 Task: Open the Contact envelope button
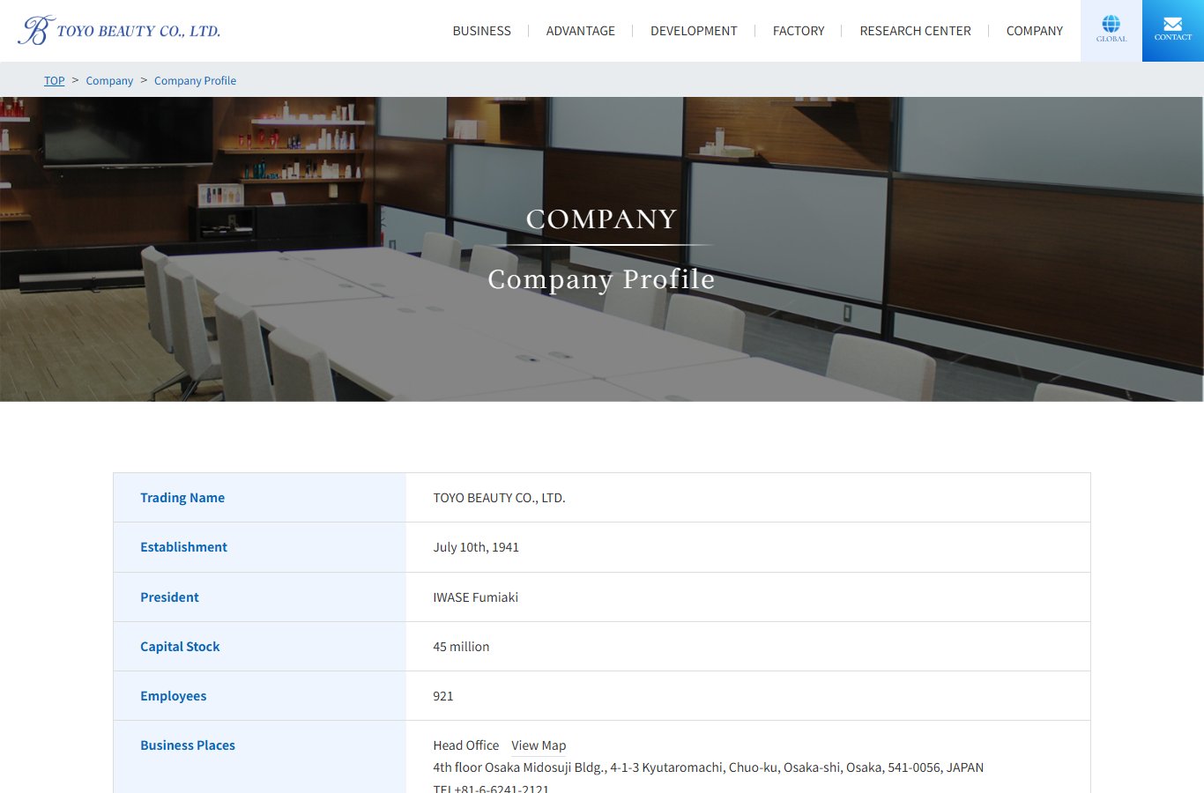[1173, 30]
